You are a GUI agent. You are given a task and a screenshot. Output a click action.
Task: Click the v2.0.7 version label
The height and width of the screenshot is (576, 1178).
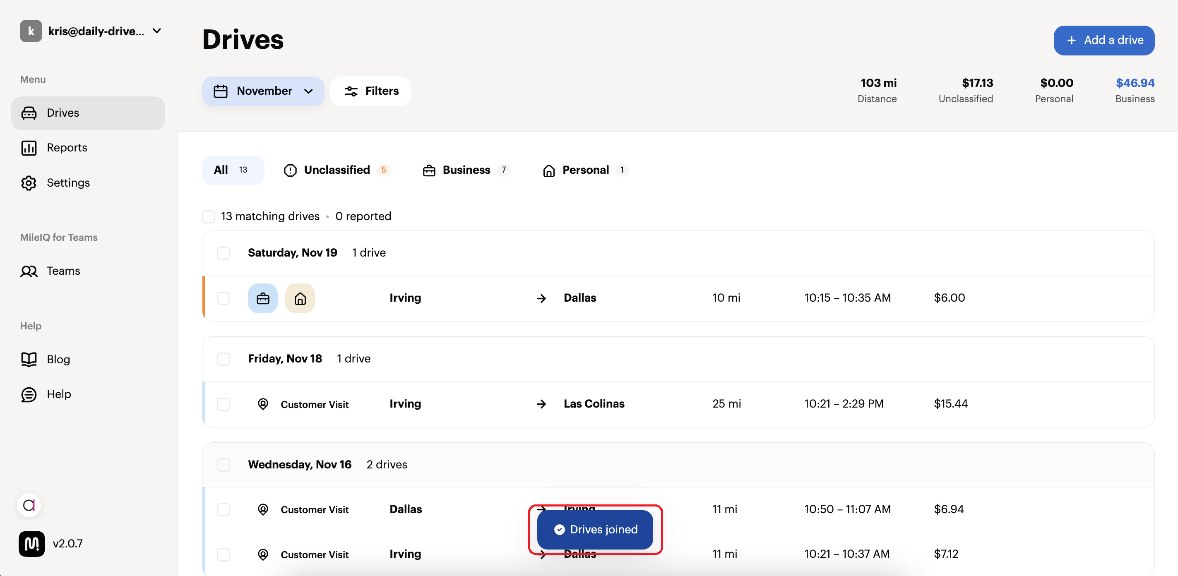coord(68,544)
